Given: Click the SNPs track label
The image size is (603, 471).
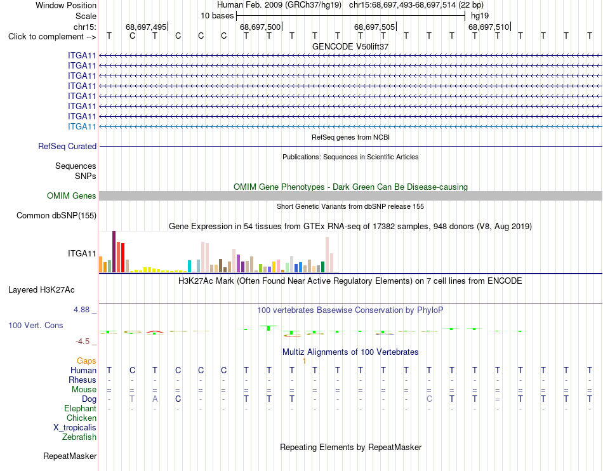Looking at the screenshot, I should coord(86,176).
